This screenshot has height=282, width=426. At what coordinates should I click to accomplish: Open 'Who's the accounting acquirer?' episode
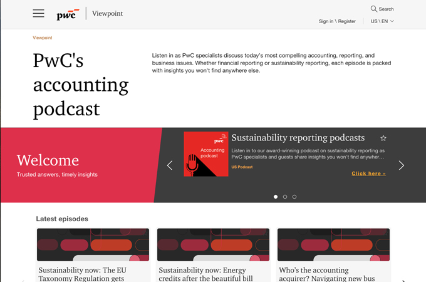click(327, 274)
